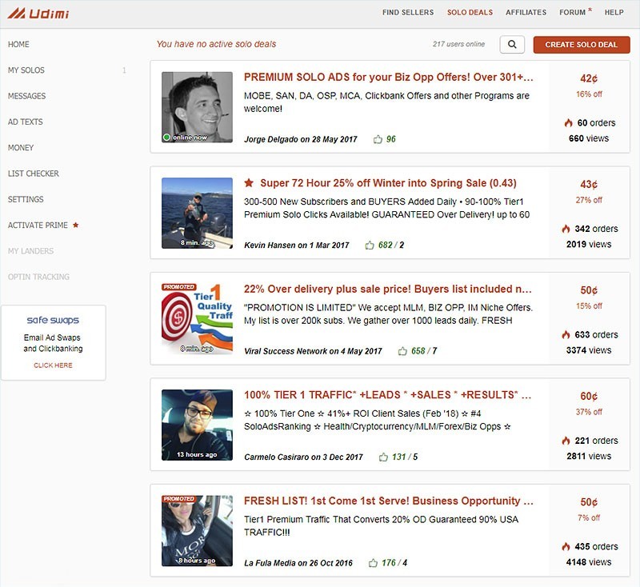Click thumbs-up icon on Carmelo Casiraro deal

click(x=383, y=457)
